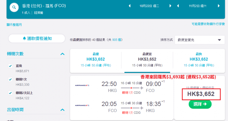Screen dimensions: 228x121
Task: Uncheck the 直飛 direct flight checkbox
Action: pyautogui.click(x=10, y=66)
